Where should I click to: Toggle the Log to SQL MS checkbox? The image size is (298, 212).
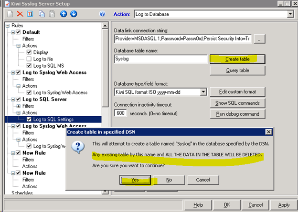tap(29, 66)
